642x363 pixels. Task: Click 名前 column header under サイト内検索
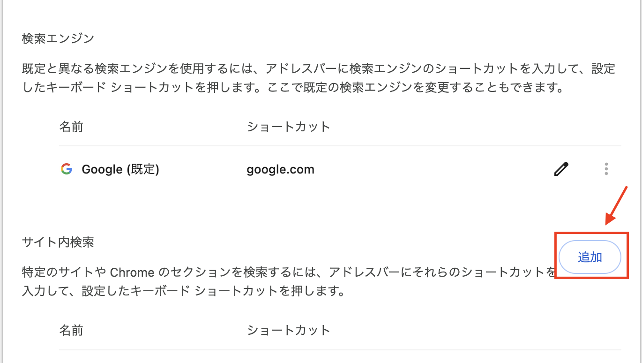click(x=71, y=330)
